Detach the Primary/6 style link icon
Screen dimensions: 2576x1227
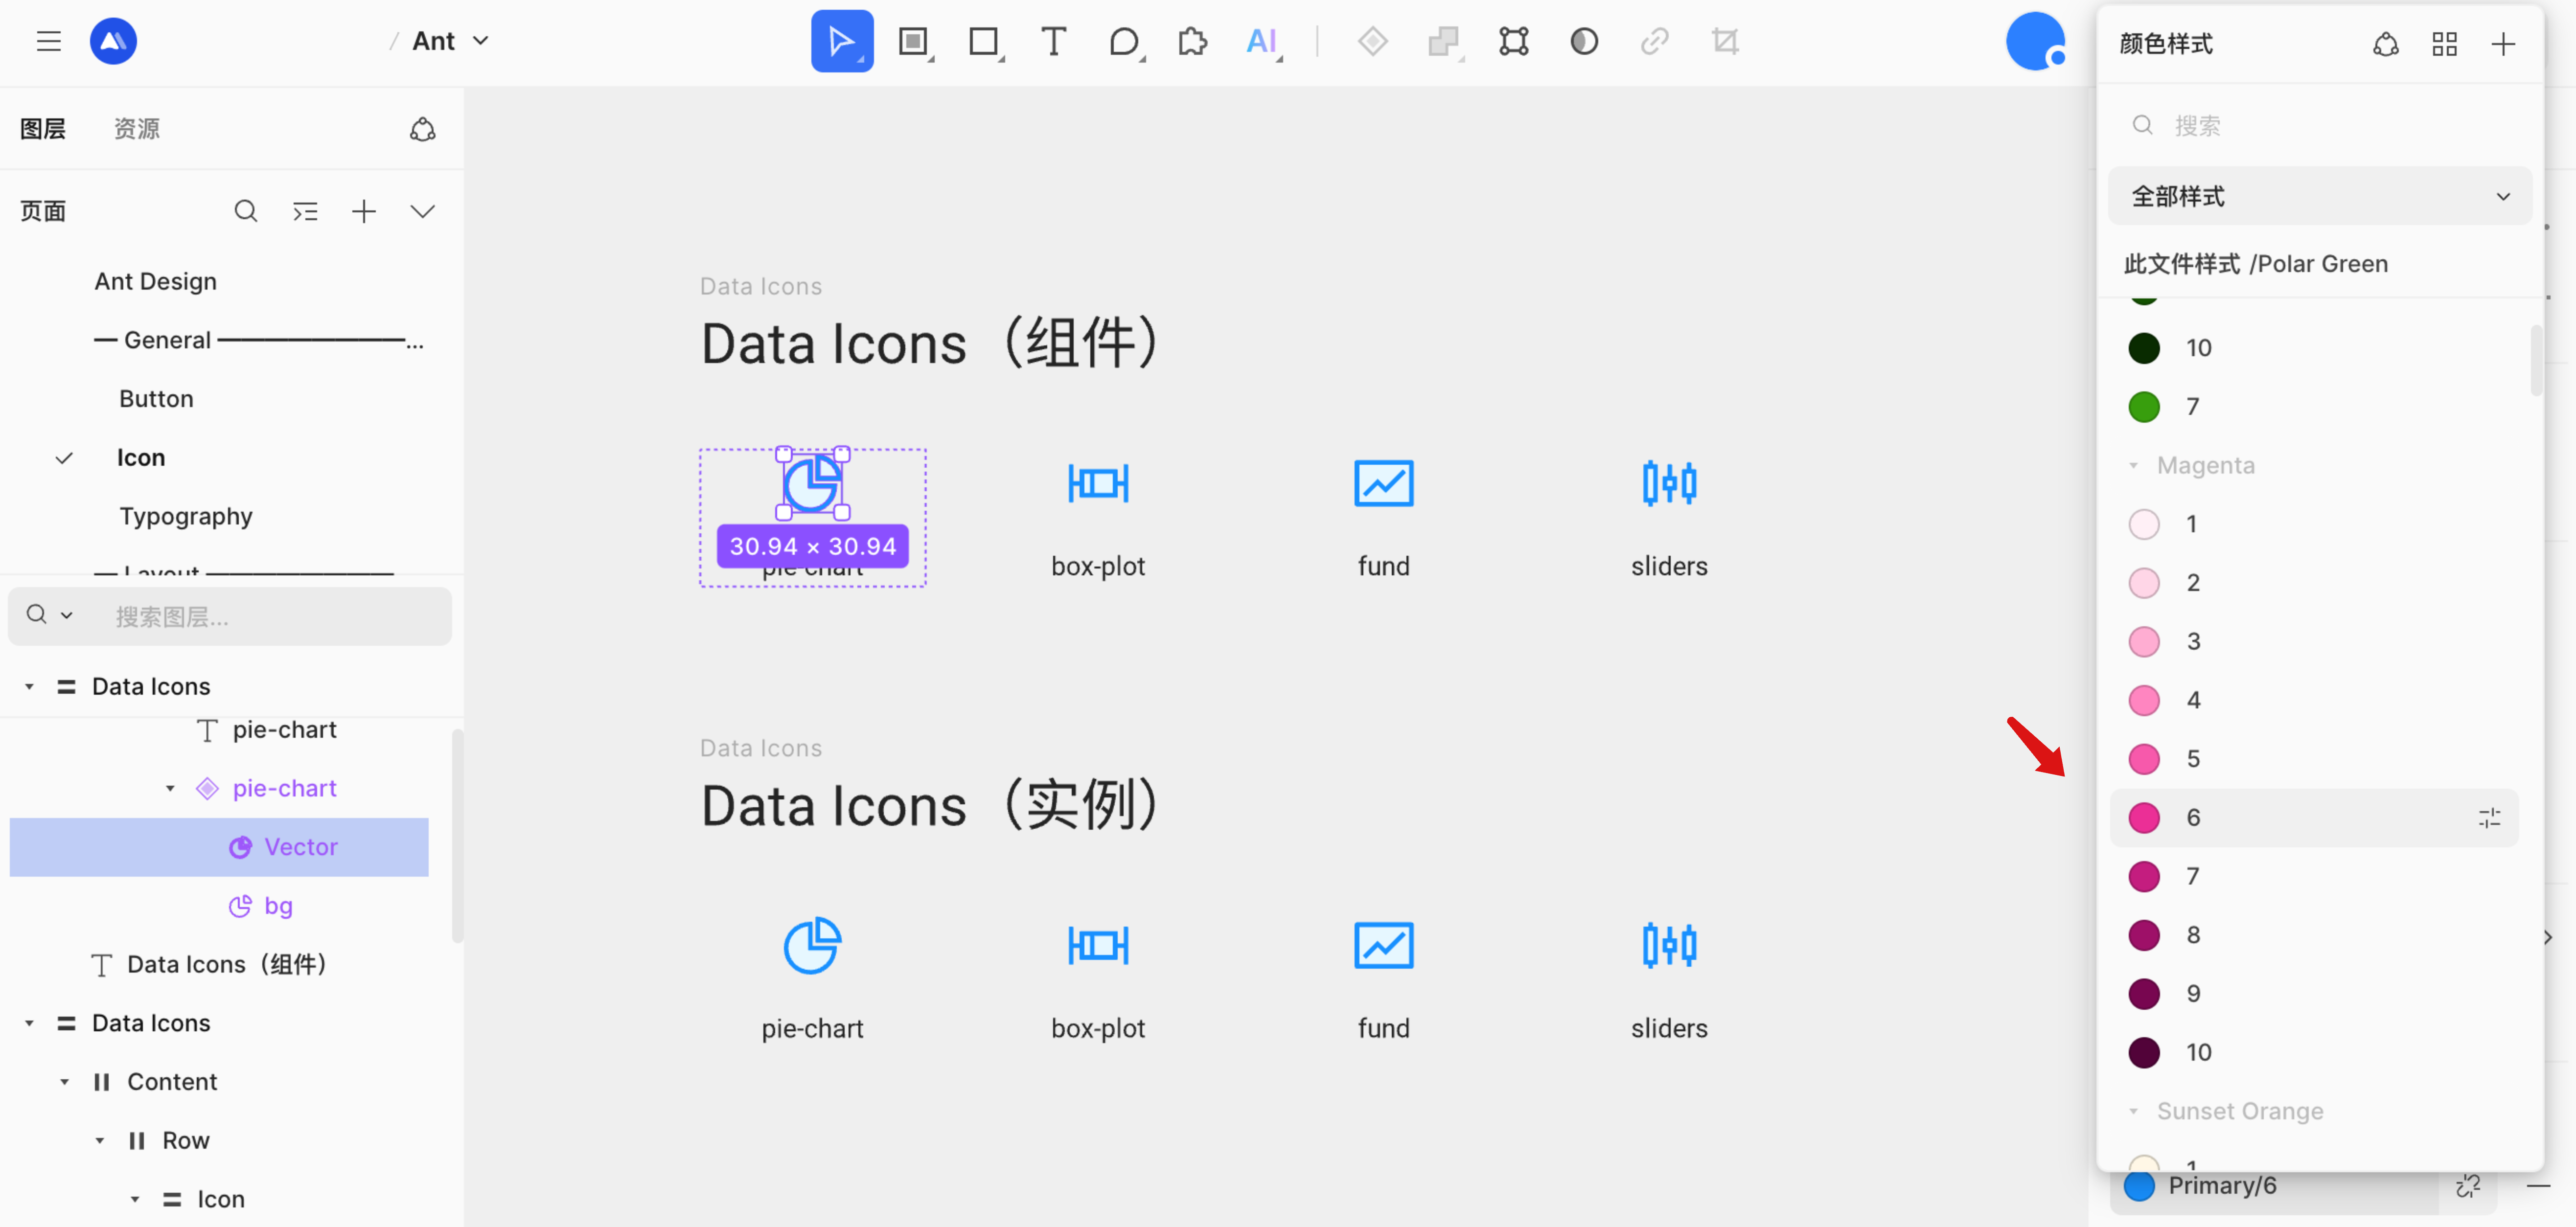pyautogui.click(x=2468, y=1186)
